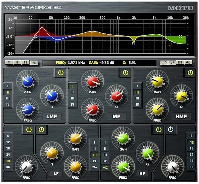Set low-cut slope to 6 dB/octave
199x184 pixels.
[x=8, y=136]
